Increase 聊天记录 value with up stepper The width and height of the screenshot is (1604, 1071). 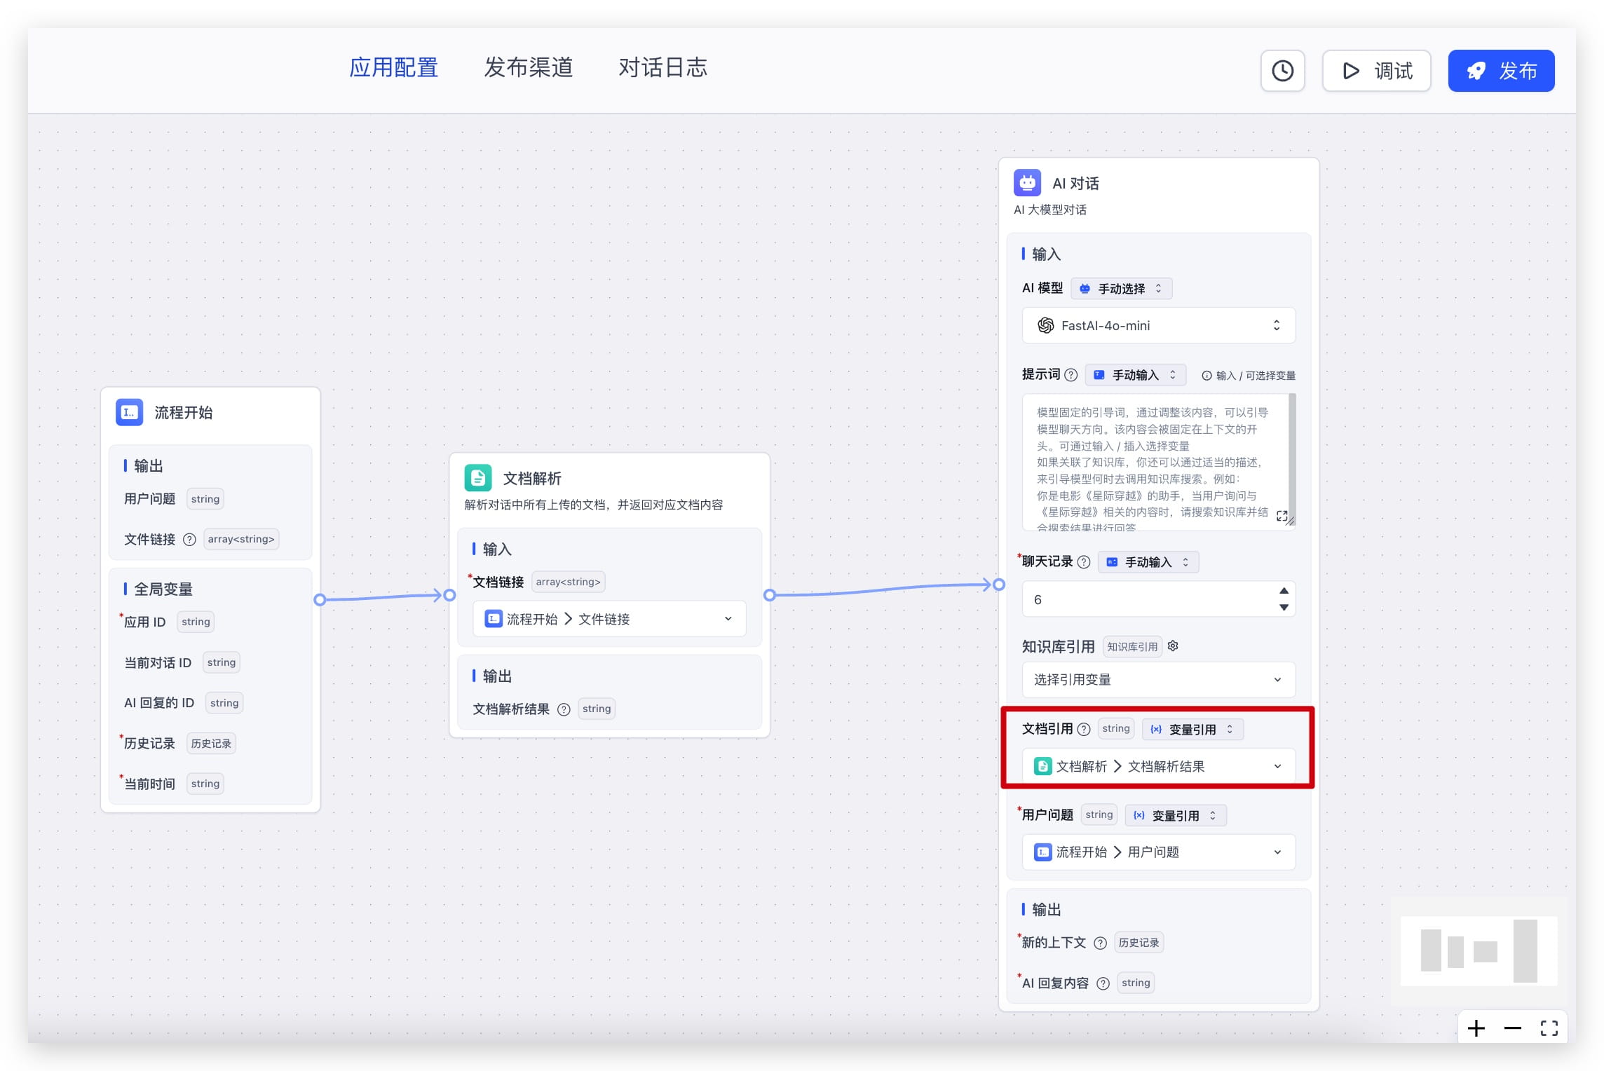click(x=1284, y=591)
